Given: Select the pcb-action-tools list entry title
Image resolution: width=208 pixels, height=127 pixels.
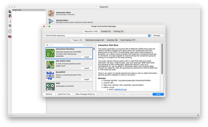Looking at the screenshot, I should click(63, 61).
